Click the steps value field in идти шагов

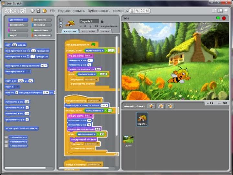tap(15, 45)
